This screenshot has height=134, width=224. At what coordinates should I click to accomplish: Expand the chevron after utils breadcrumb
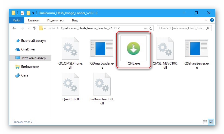pyautogui.click(x=58, y=28)
